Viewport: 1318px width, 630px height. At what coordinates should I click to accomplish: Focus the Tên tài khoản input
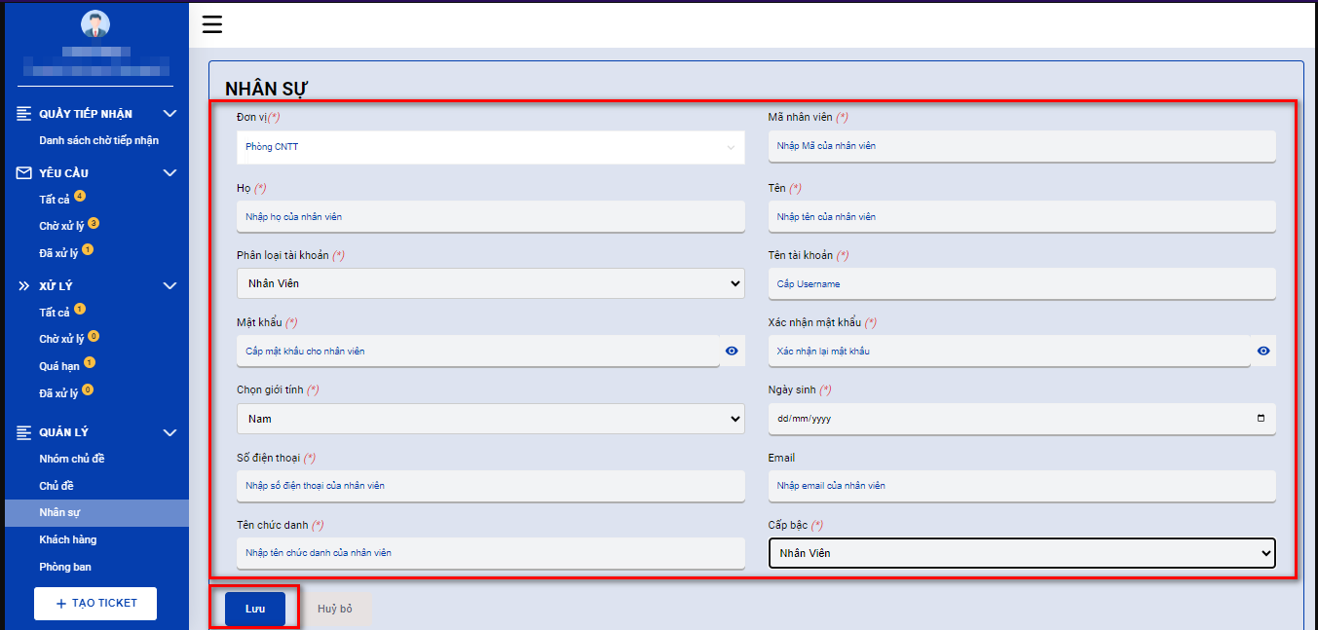pos(1022,283)
